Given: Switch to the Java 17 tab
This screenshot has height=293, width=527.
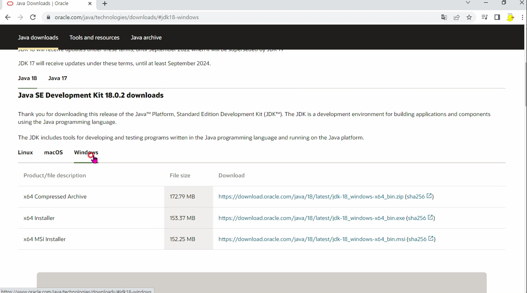Looking at the screenshot, I should (x=57, y=78).
